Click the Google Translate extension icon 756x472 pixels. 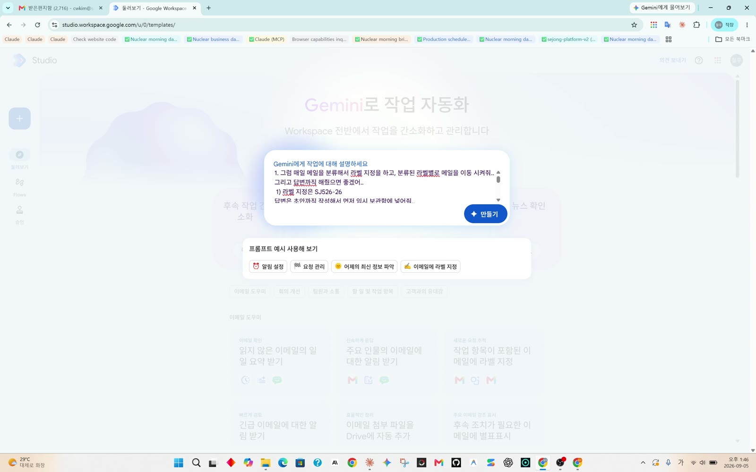tap(668, 25)
